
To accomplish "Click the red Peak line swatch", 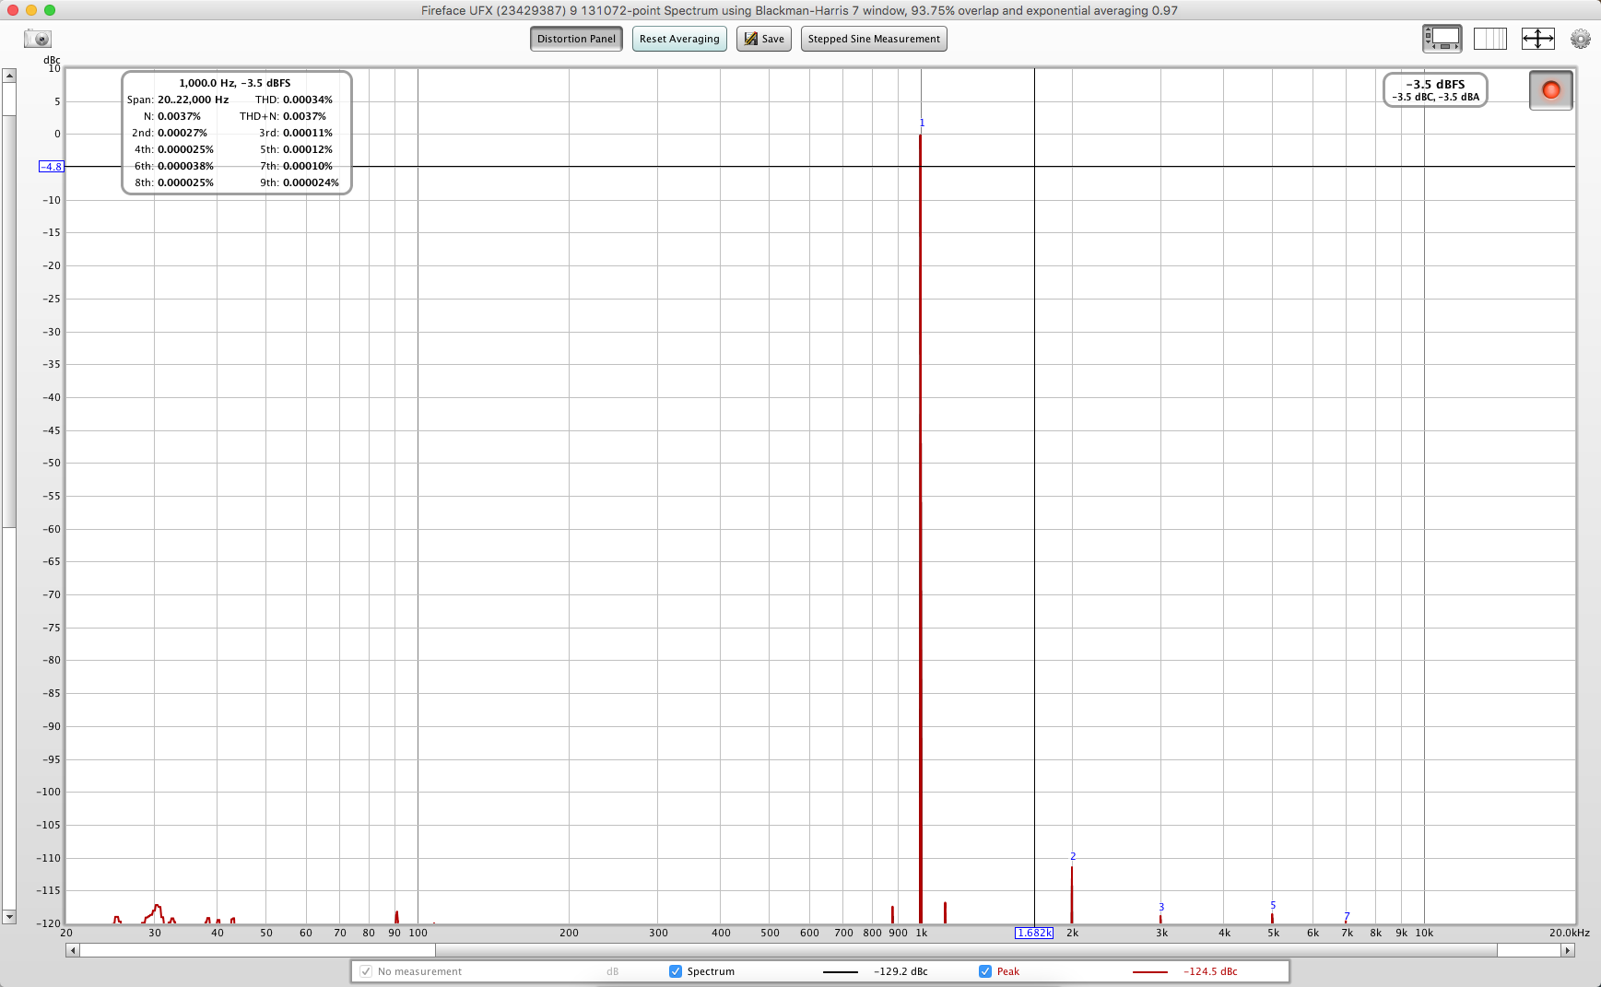I will coord(1149,971).
